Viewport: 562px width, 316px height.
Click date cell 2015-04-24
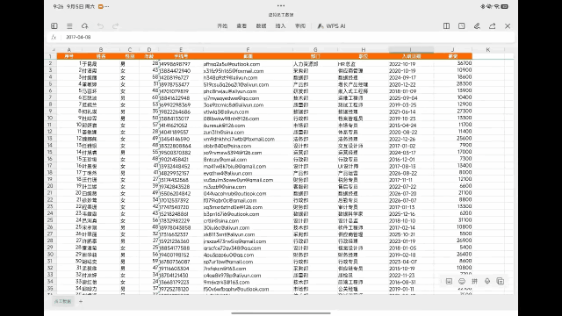tap(411, 126)
